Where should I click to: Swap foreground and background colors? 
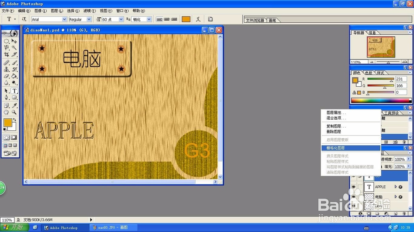[x=14, y=120]
